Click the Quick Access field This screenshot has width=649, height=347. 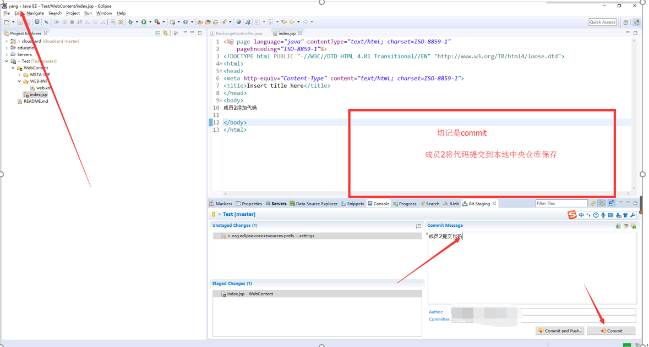click(x=603, y=23)
